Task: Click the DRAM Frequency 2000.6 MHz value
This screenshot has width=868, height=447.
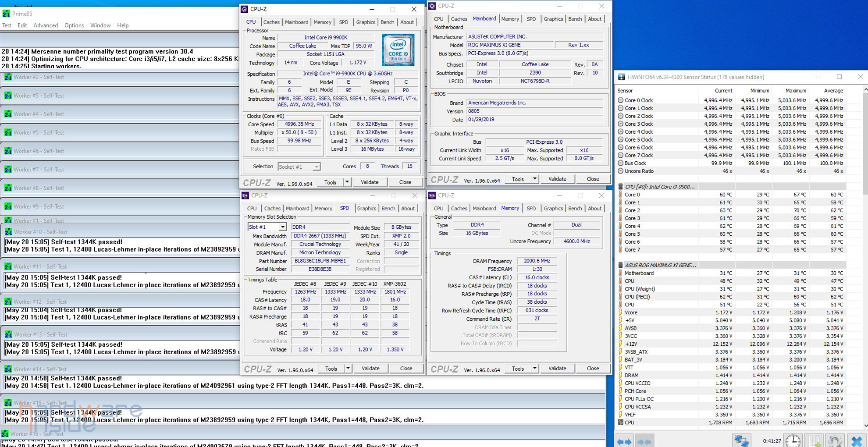Action: (x=537, y=261)
